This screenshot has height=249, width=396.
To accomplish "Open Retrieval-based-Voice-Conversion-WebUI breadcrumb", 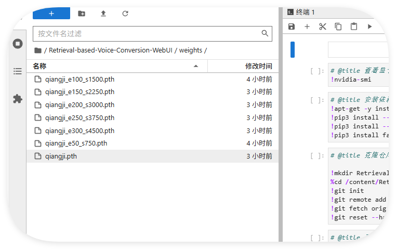I will pyautogui.click(x=110, y=50).
